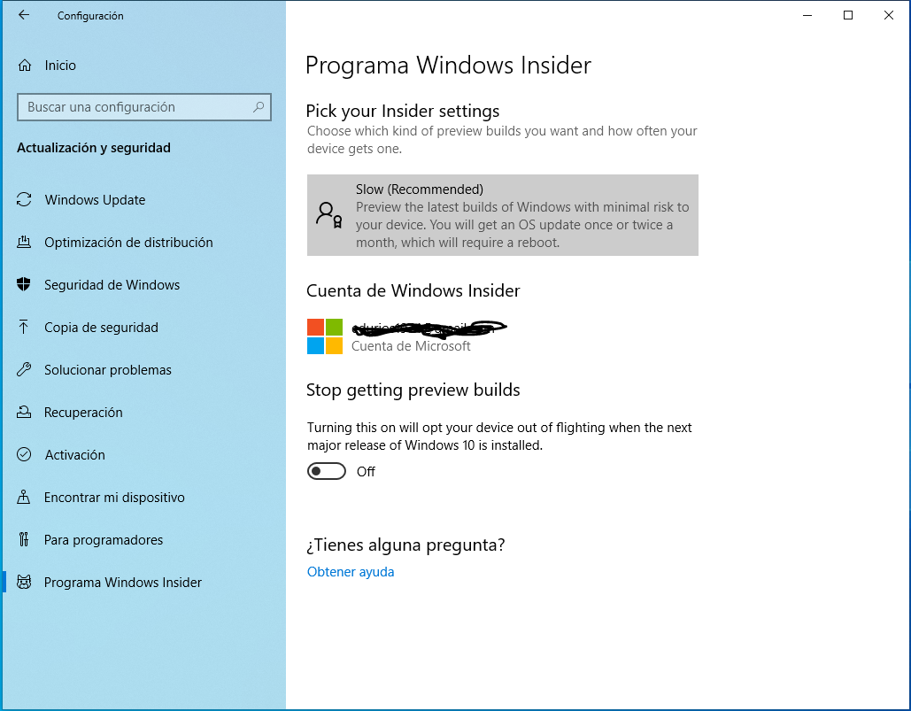This screenshot has height=711, width=911.
Task: Open the Slow (Recommended) Insider settings selector
Action: pos(502,215)
